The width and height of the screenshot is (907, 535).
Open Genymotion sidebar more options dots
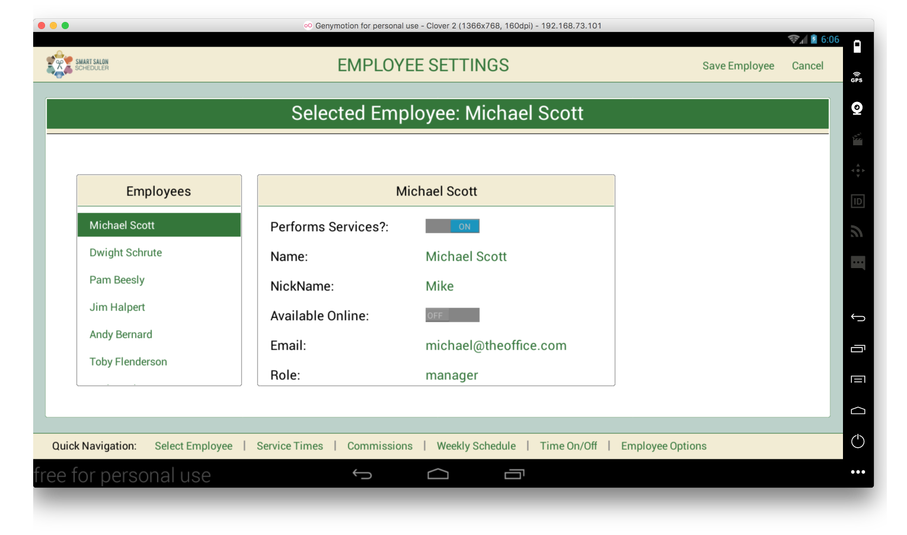858,472
